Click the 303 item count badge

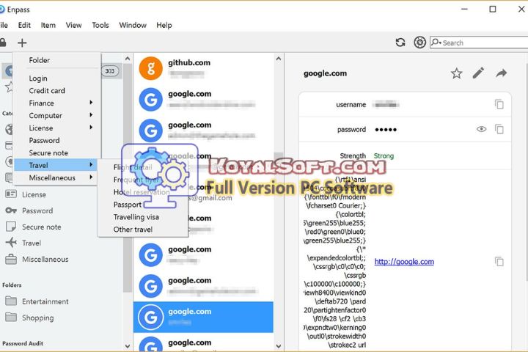110,71
